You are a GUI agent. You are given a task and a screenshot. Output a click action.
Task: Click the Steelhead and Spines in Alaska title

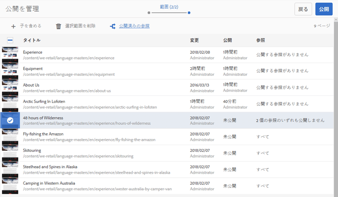point(50,167)
